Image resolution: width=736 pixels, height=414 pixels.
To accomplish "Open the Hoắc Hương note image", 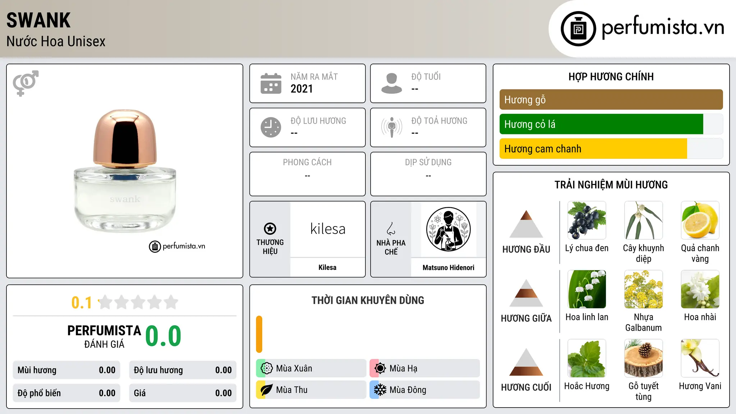I will coord(587,358).
